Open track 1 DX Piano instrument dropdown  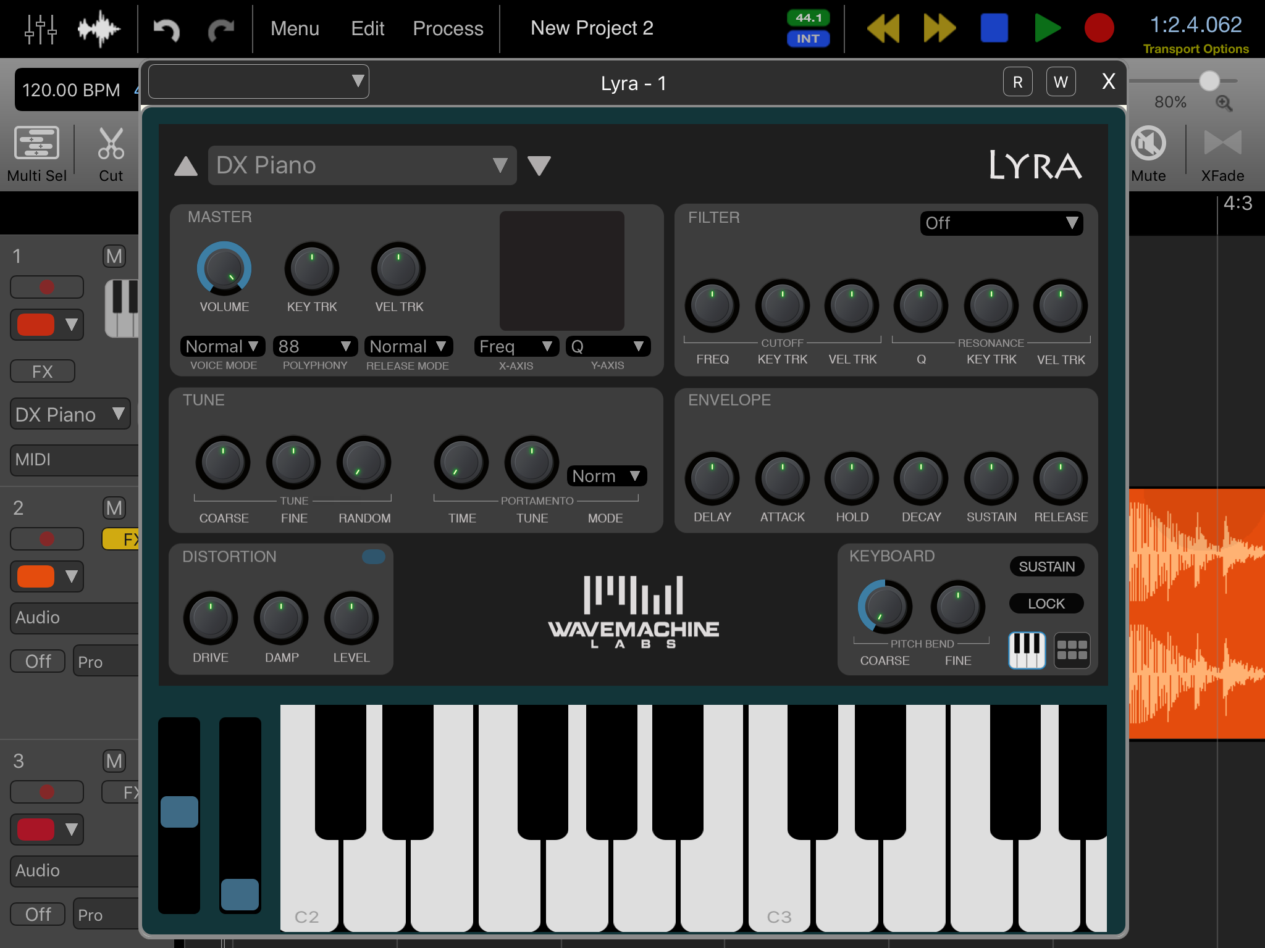coord(70,414)
